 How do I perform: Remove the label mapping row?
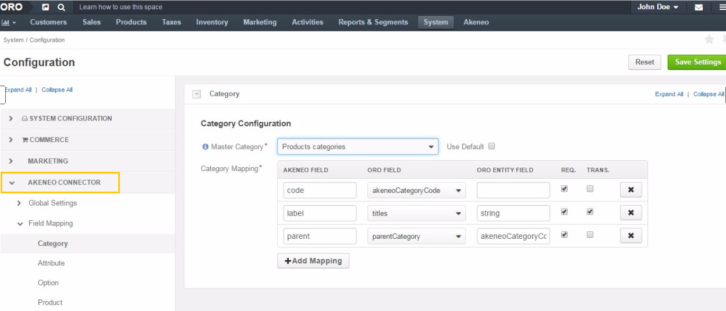[631, 213]
